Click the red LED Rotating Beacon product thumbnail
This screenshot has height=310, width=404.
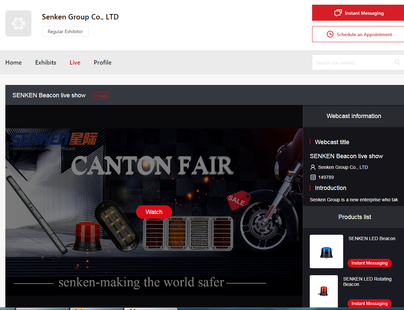[324, 291]
